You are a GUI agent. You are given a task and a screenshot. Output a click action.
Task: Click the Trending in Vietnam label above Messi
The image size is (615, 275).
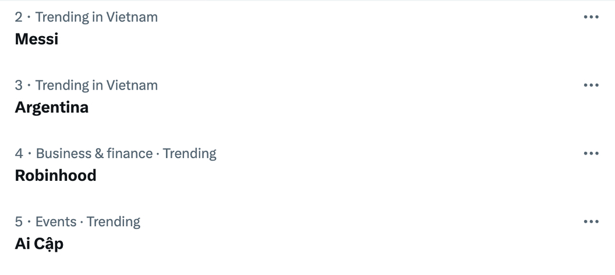tap(97, 17)
